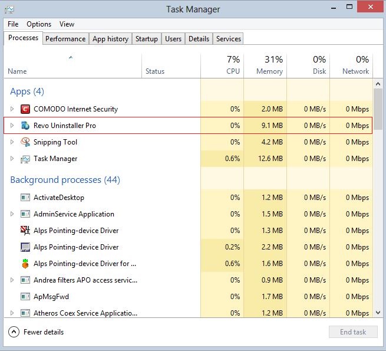
Task: Collapse view with Fewer details arrow
Action: pos(14,332)
